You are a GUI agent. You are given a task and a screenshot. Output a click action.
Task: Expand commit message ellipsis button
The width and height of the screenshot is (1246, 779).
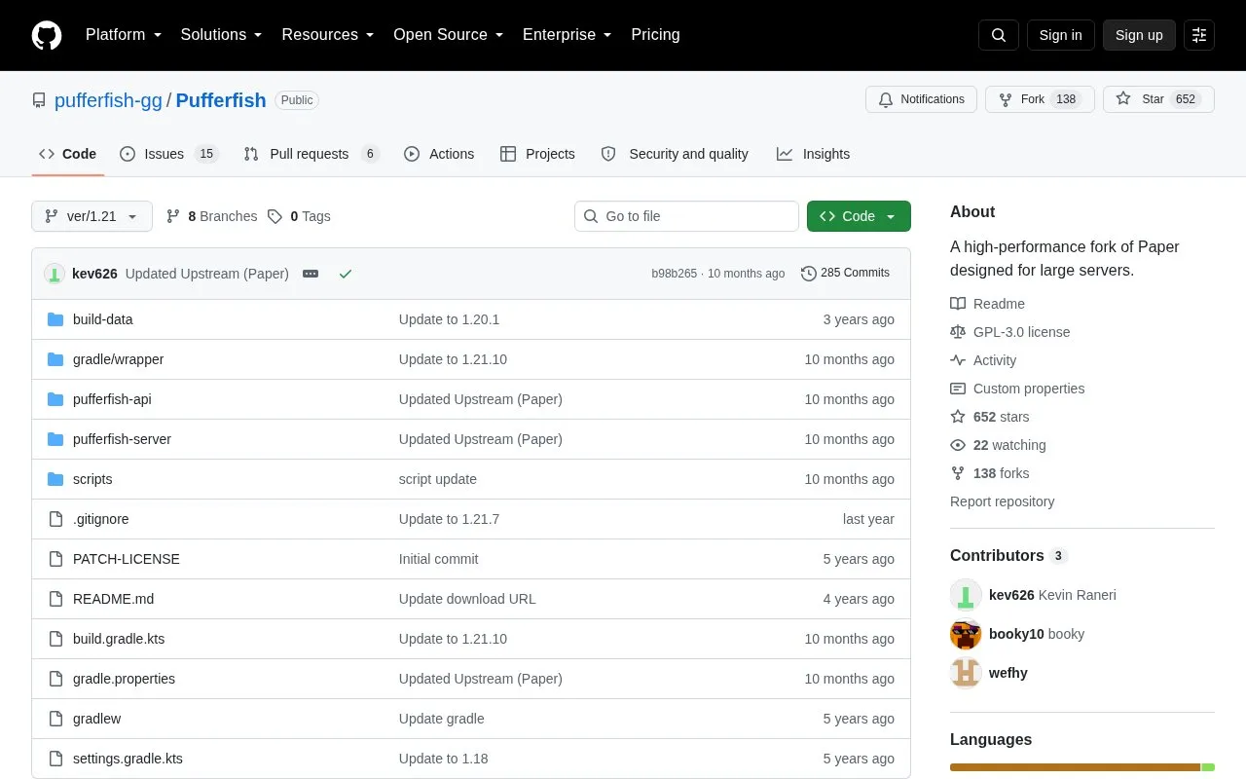tap(311, 274)
